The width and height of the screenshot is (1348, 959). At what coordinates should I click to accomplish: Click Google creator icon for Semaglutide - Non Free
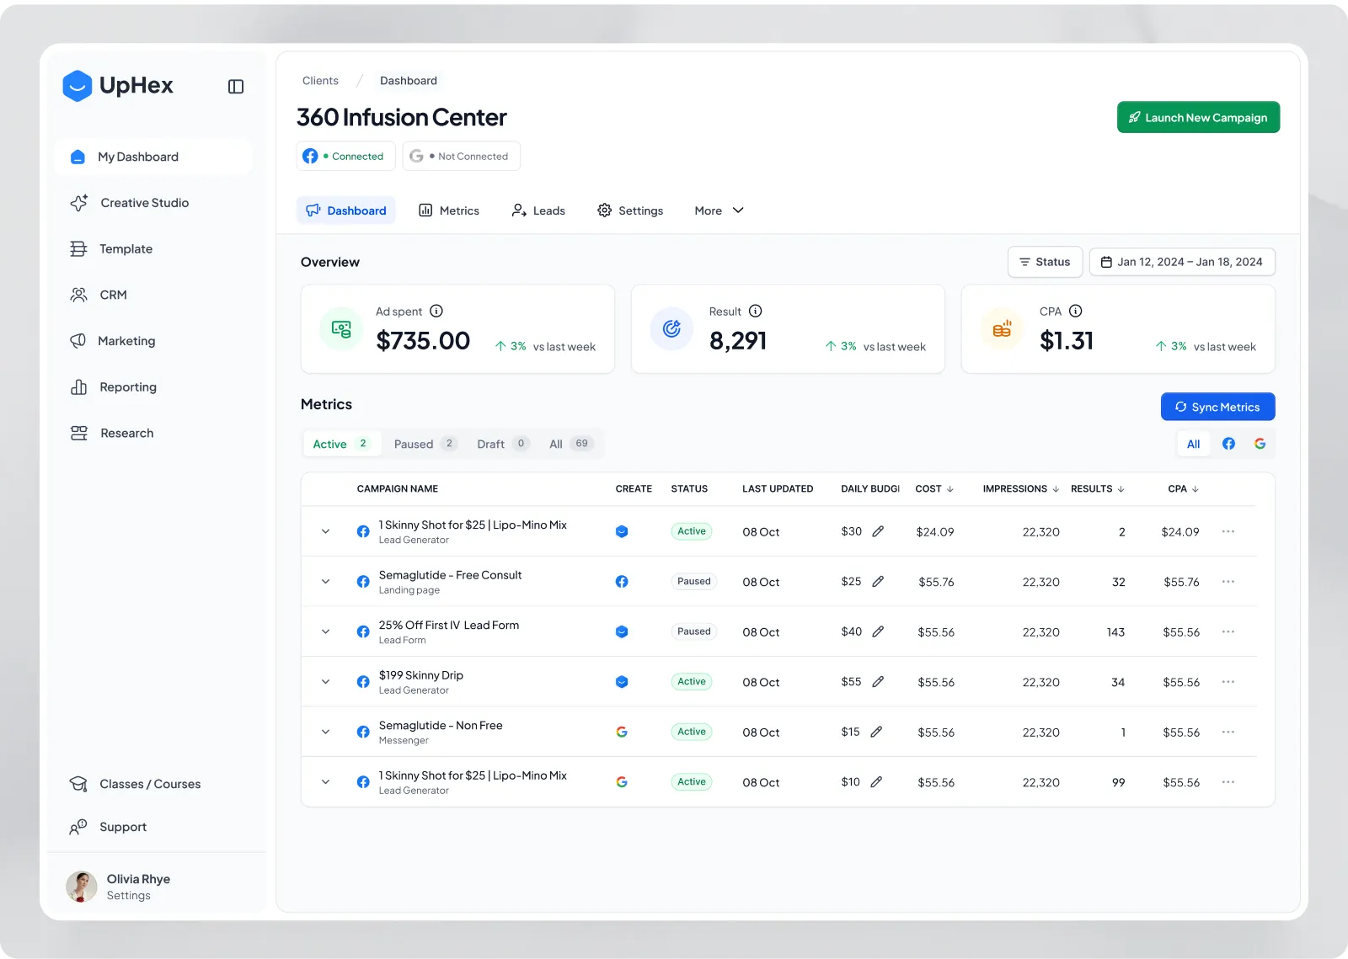point(622,732)
